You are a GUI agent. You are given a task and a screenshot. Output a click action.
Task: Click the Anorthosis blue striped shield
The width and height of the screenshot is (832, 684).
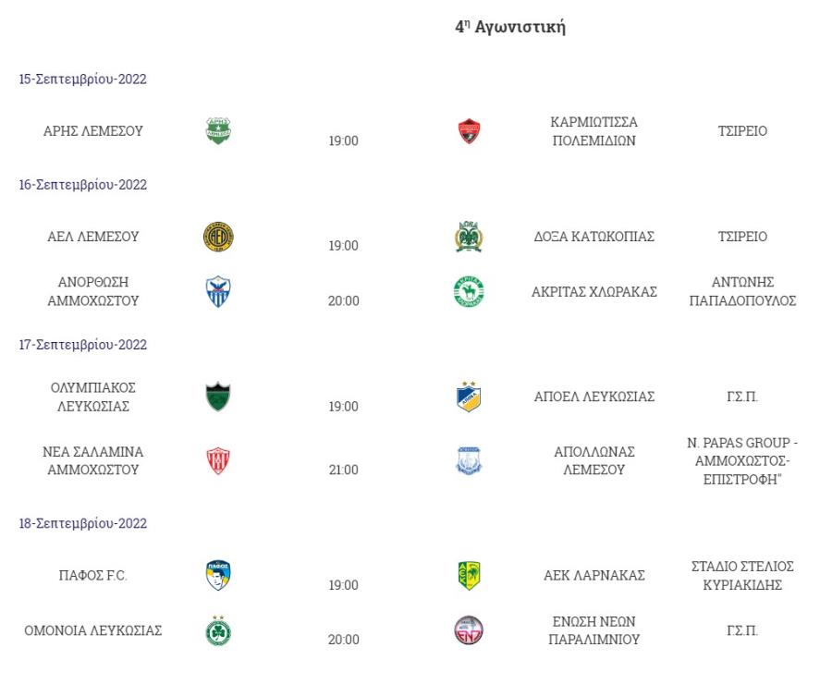click(x=218, y=291)
